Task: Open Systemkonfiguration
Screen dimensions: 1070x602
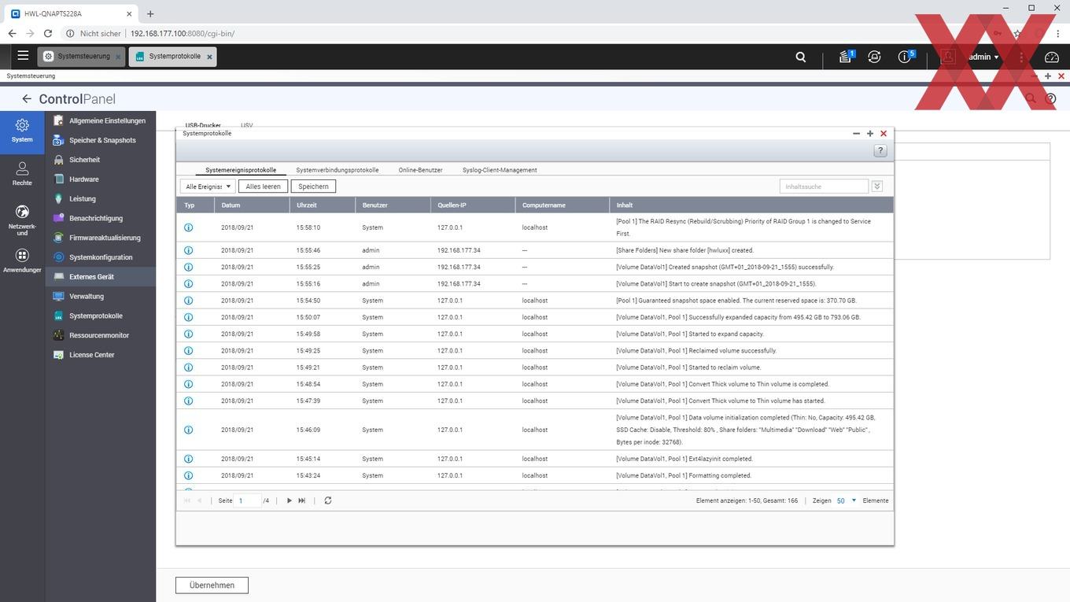Action: [101, 257]
